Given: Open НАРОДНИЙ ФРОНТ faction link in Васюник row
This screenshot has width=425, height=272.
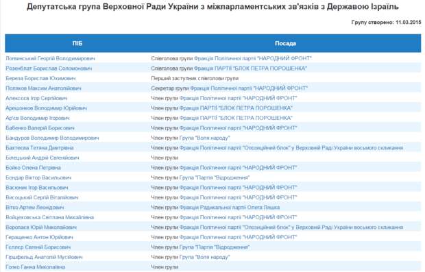Looking at the screenshot, I should (239, 188).
